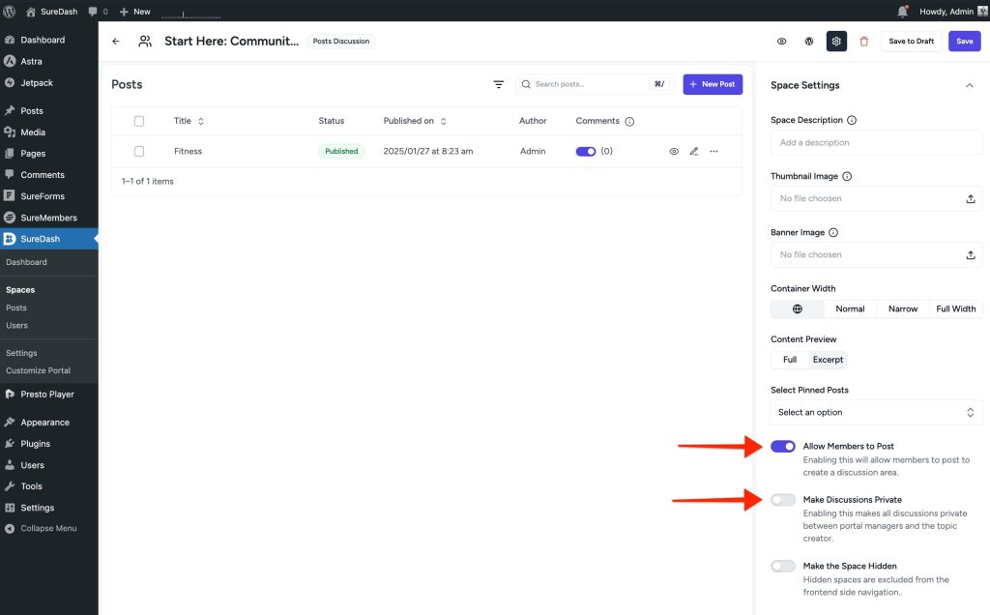
Task: Select Customize Portal in the sidebar
Action: point(37,369)
